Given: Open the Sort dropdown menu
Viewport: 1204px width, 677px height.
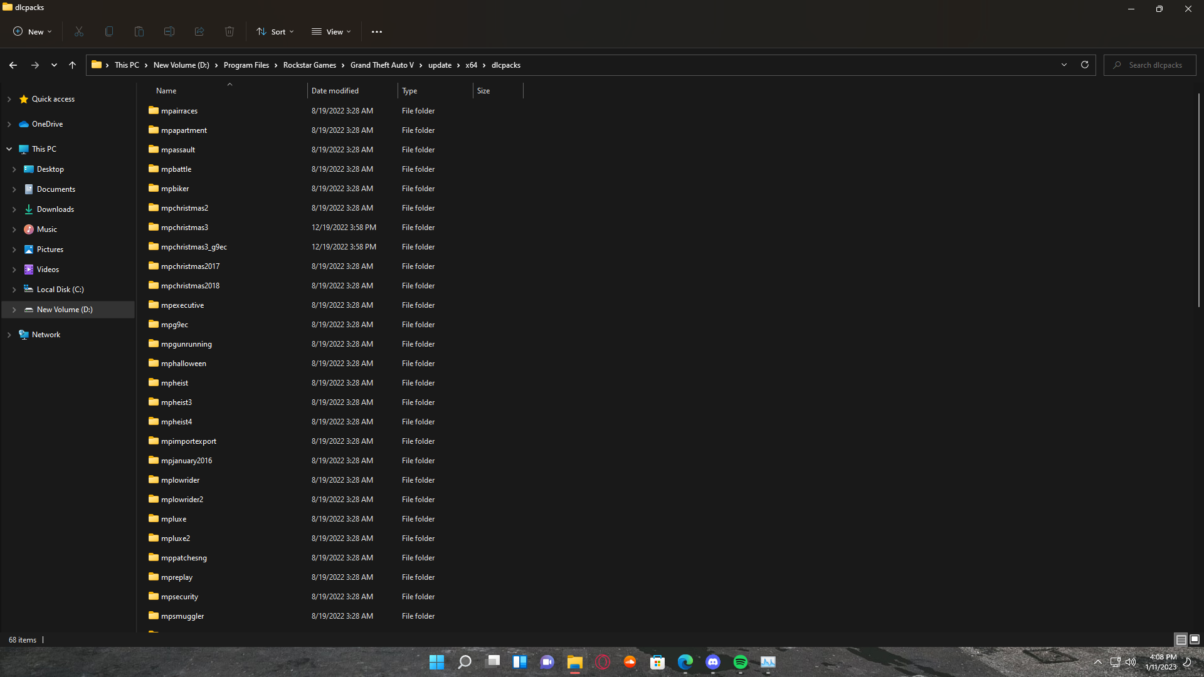Looking at the screenshot, I should (275, 31).
